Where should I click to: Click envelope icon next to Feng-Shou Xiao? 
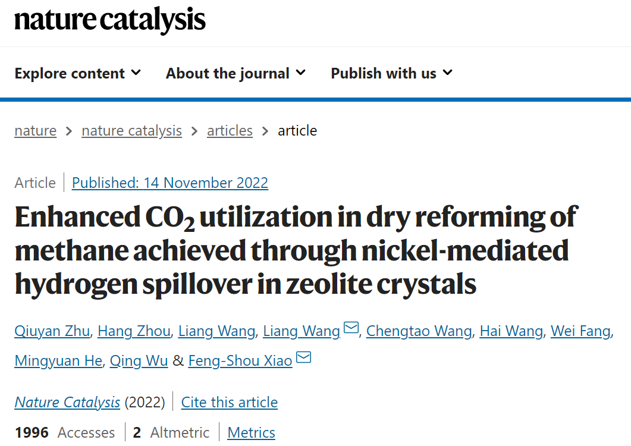pos(304,358)
